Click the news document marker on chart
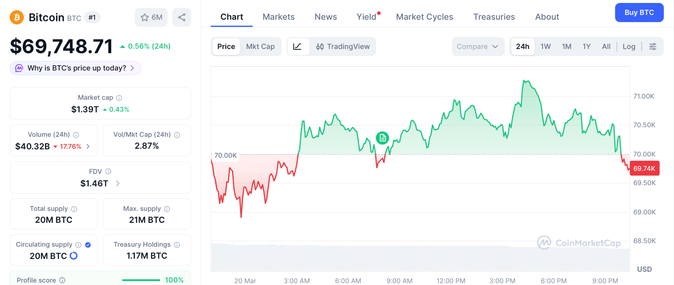The height and width of the screenshot is (285, 674). click(382, 138)
